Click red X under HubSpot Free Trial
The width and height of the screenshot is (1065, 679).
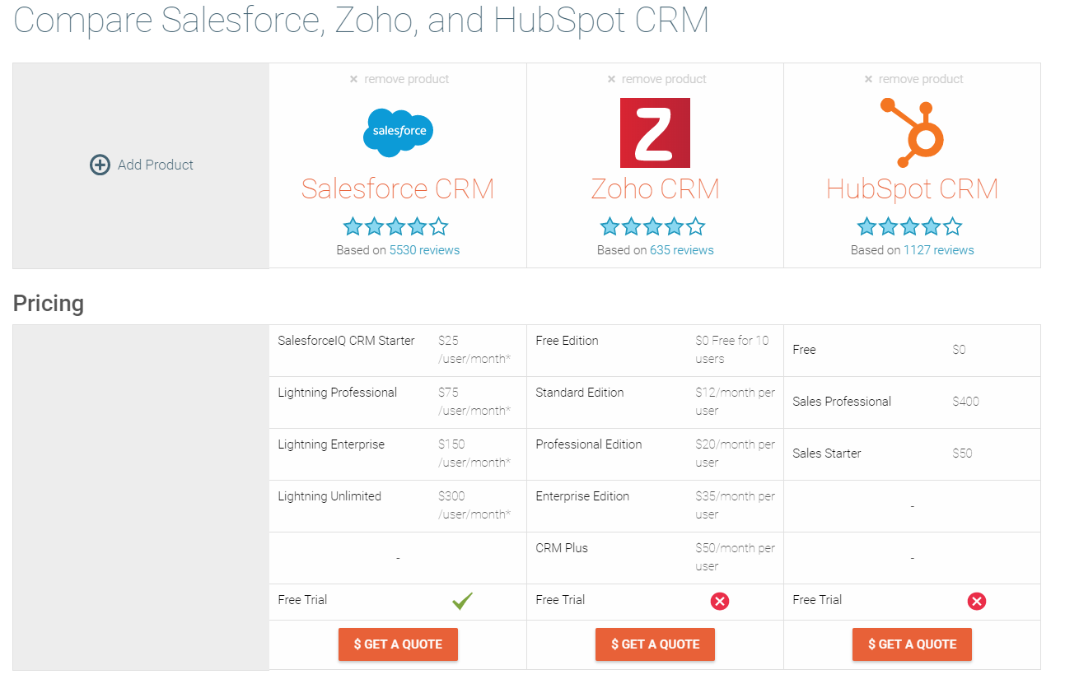(977, 602)
